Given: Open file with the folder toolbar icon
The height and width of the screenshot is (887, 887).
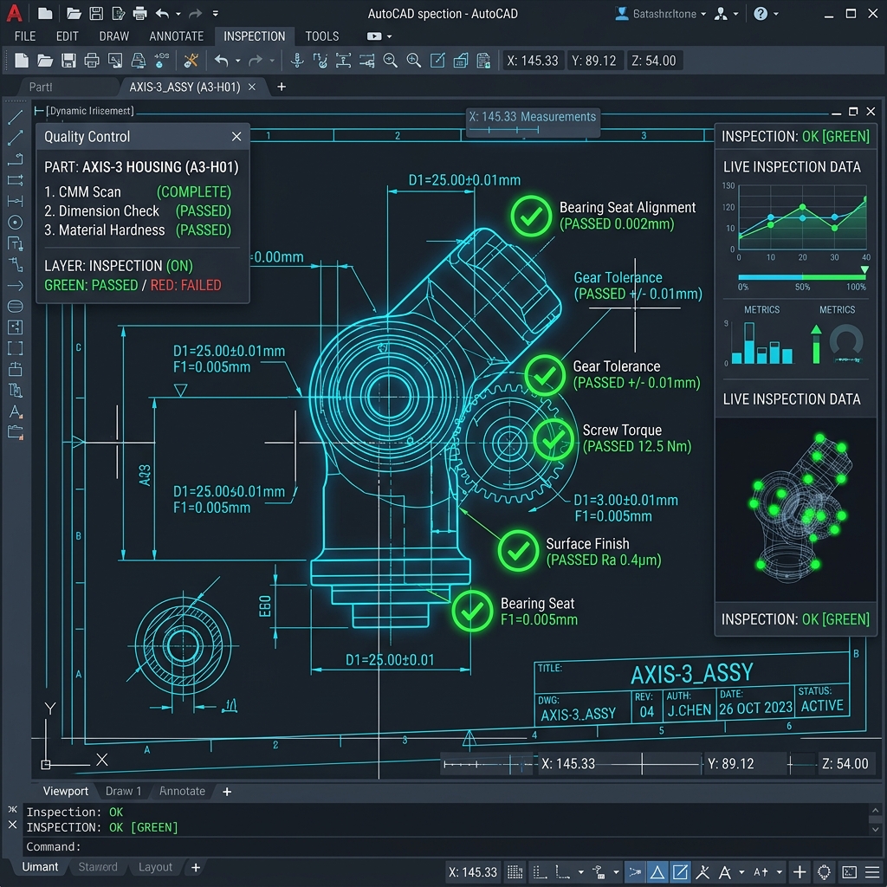Looking at the screenshot, I should coord(45,61).
